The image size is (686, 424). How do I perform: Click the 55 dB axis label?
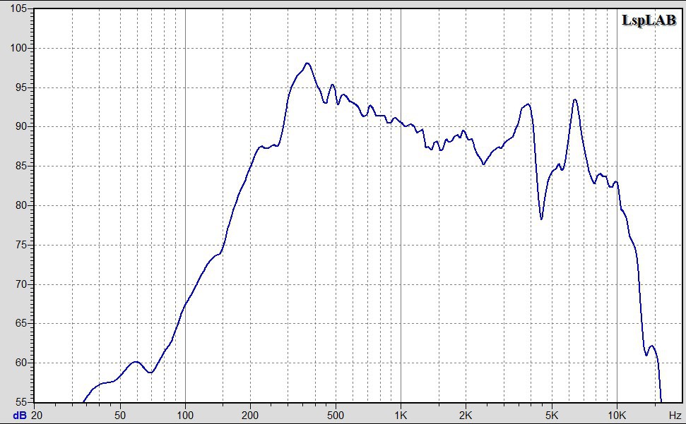pyautogui.click(x=20, y=401)
